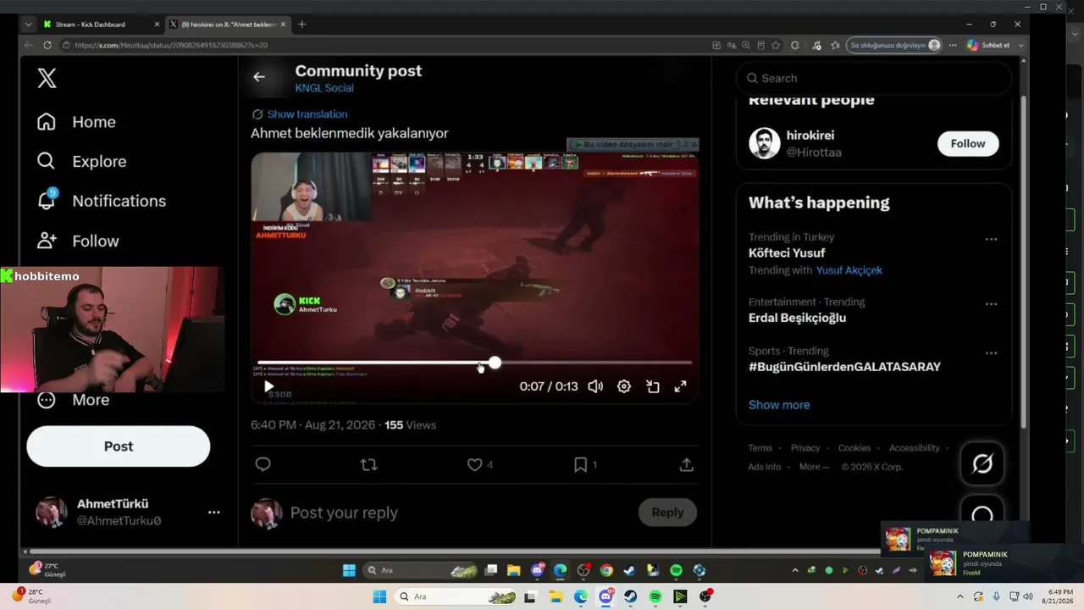
Task: Open video settings gear
Action: tap(624, 386)
